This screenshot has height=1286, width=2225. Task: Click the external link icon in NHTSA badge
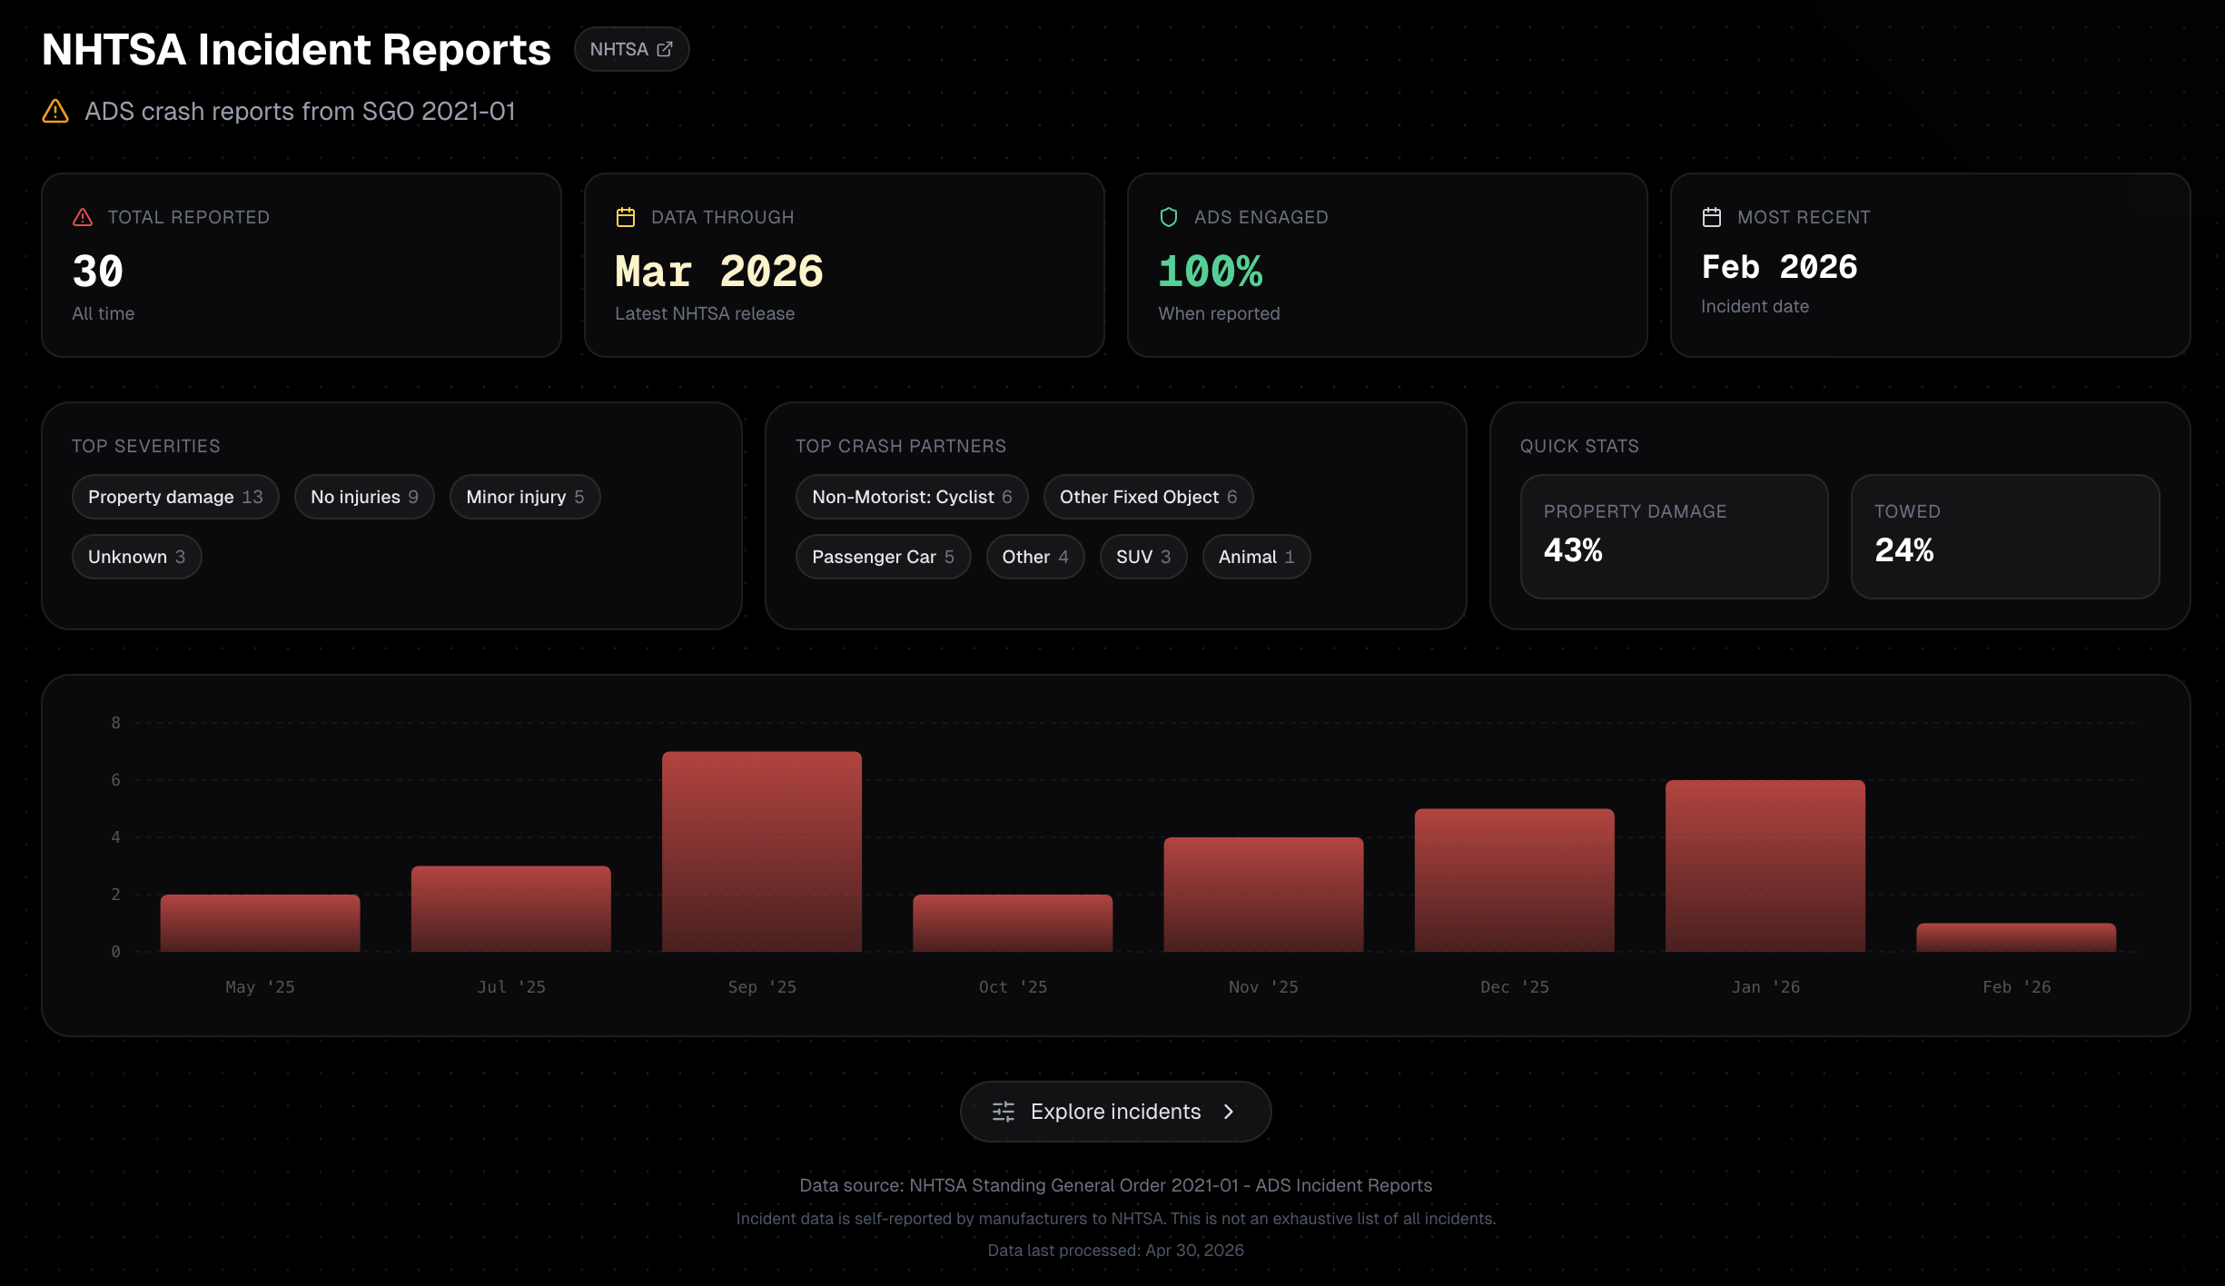pos(665,49)
